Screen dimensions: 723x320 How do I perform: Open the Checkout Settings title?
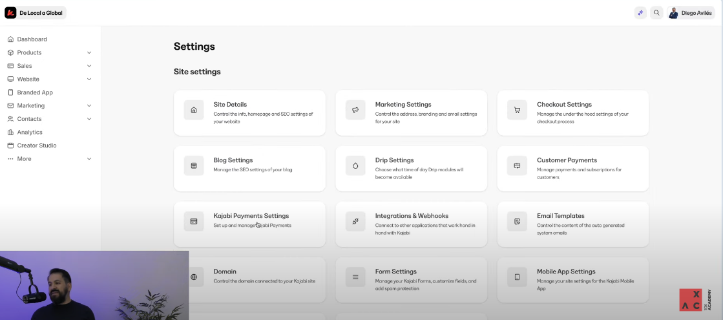565,105
